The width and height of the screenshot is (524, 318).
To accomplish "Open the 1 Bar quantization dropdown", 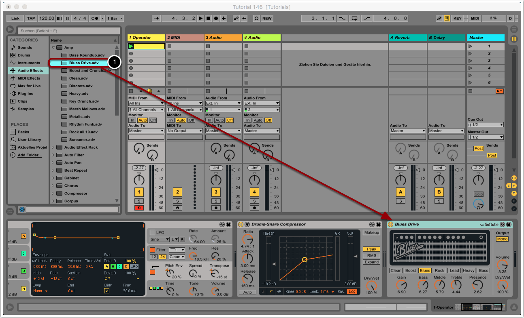I will click(x=115, y=19).
